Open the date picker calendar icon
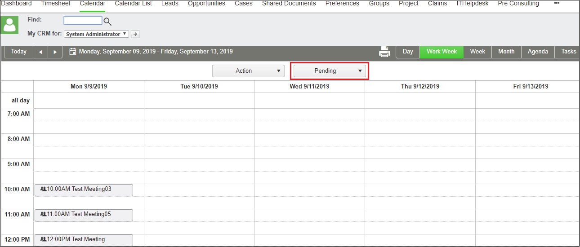Image resolution: width=580 pixels, height=247 pixels. click(73, 52)
